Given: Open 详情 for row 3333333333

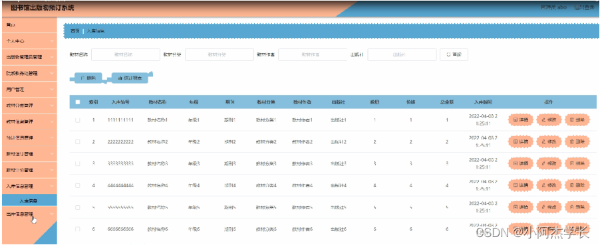Looking at the screenshot, I should click(521, 163).
